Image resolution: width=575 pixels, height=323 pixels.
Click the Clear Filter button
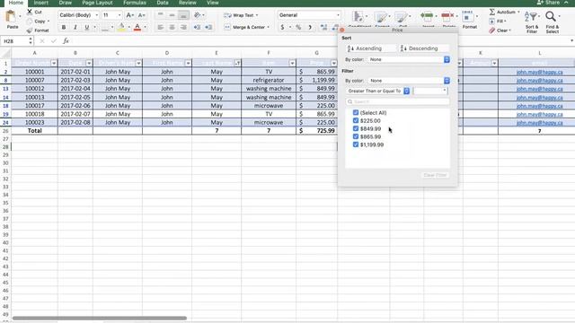tap(435, 175)
